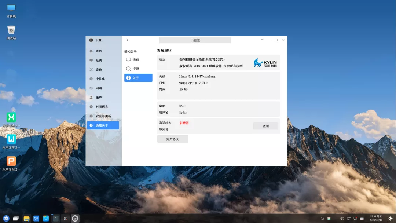Focus the settings search field

pos(195,40)
